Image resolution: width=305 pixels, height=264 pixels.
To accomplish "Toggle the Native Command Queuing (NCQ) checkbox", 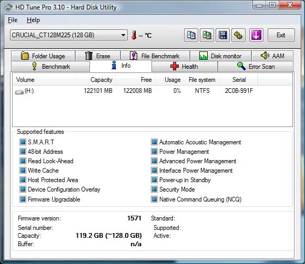I will tap(154, 199).
